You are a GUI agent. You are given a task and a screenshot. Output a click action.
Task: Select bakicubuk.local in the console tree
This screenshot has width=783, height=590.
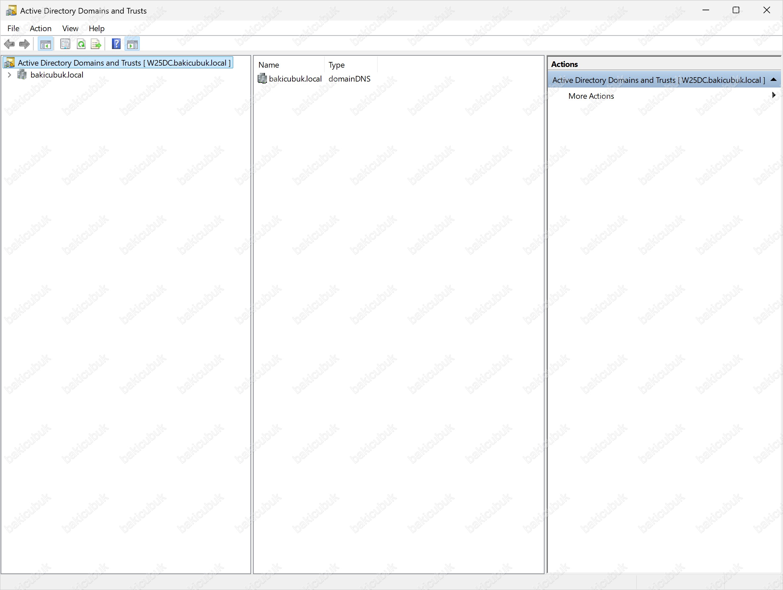[x=57, y=75]
